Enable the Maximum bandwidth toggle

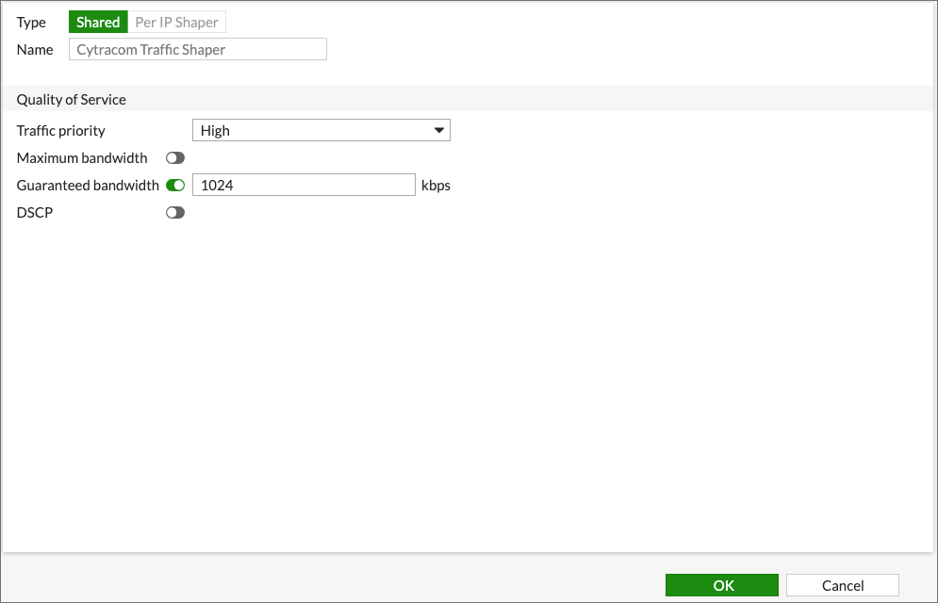point(175,158)
